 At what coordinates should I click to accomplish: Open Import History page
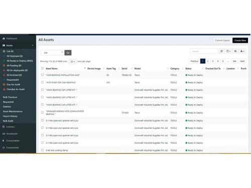point(10,116)
